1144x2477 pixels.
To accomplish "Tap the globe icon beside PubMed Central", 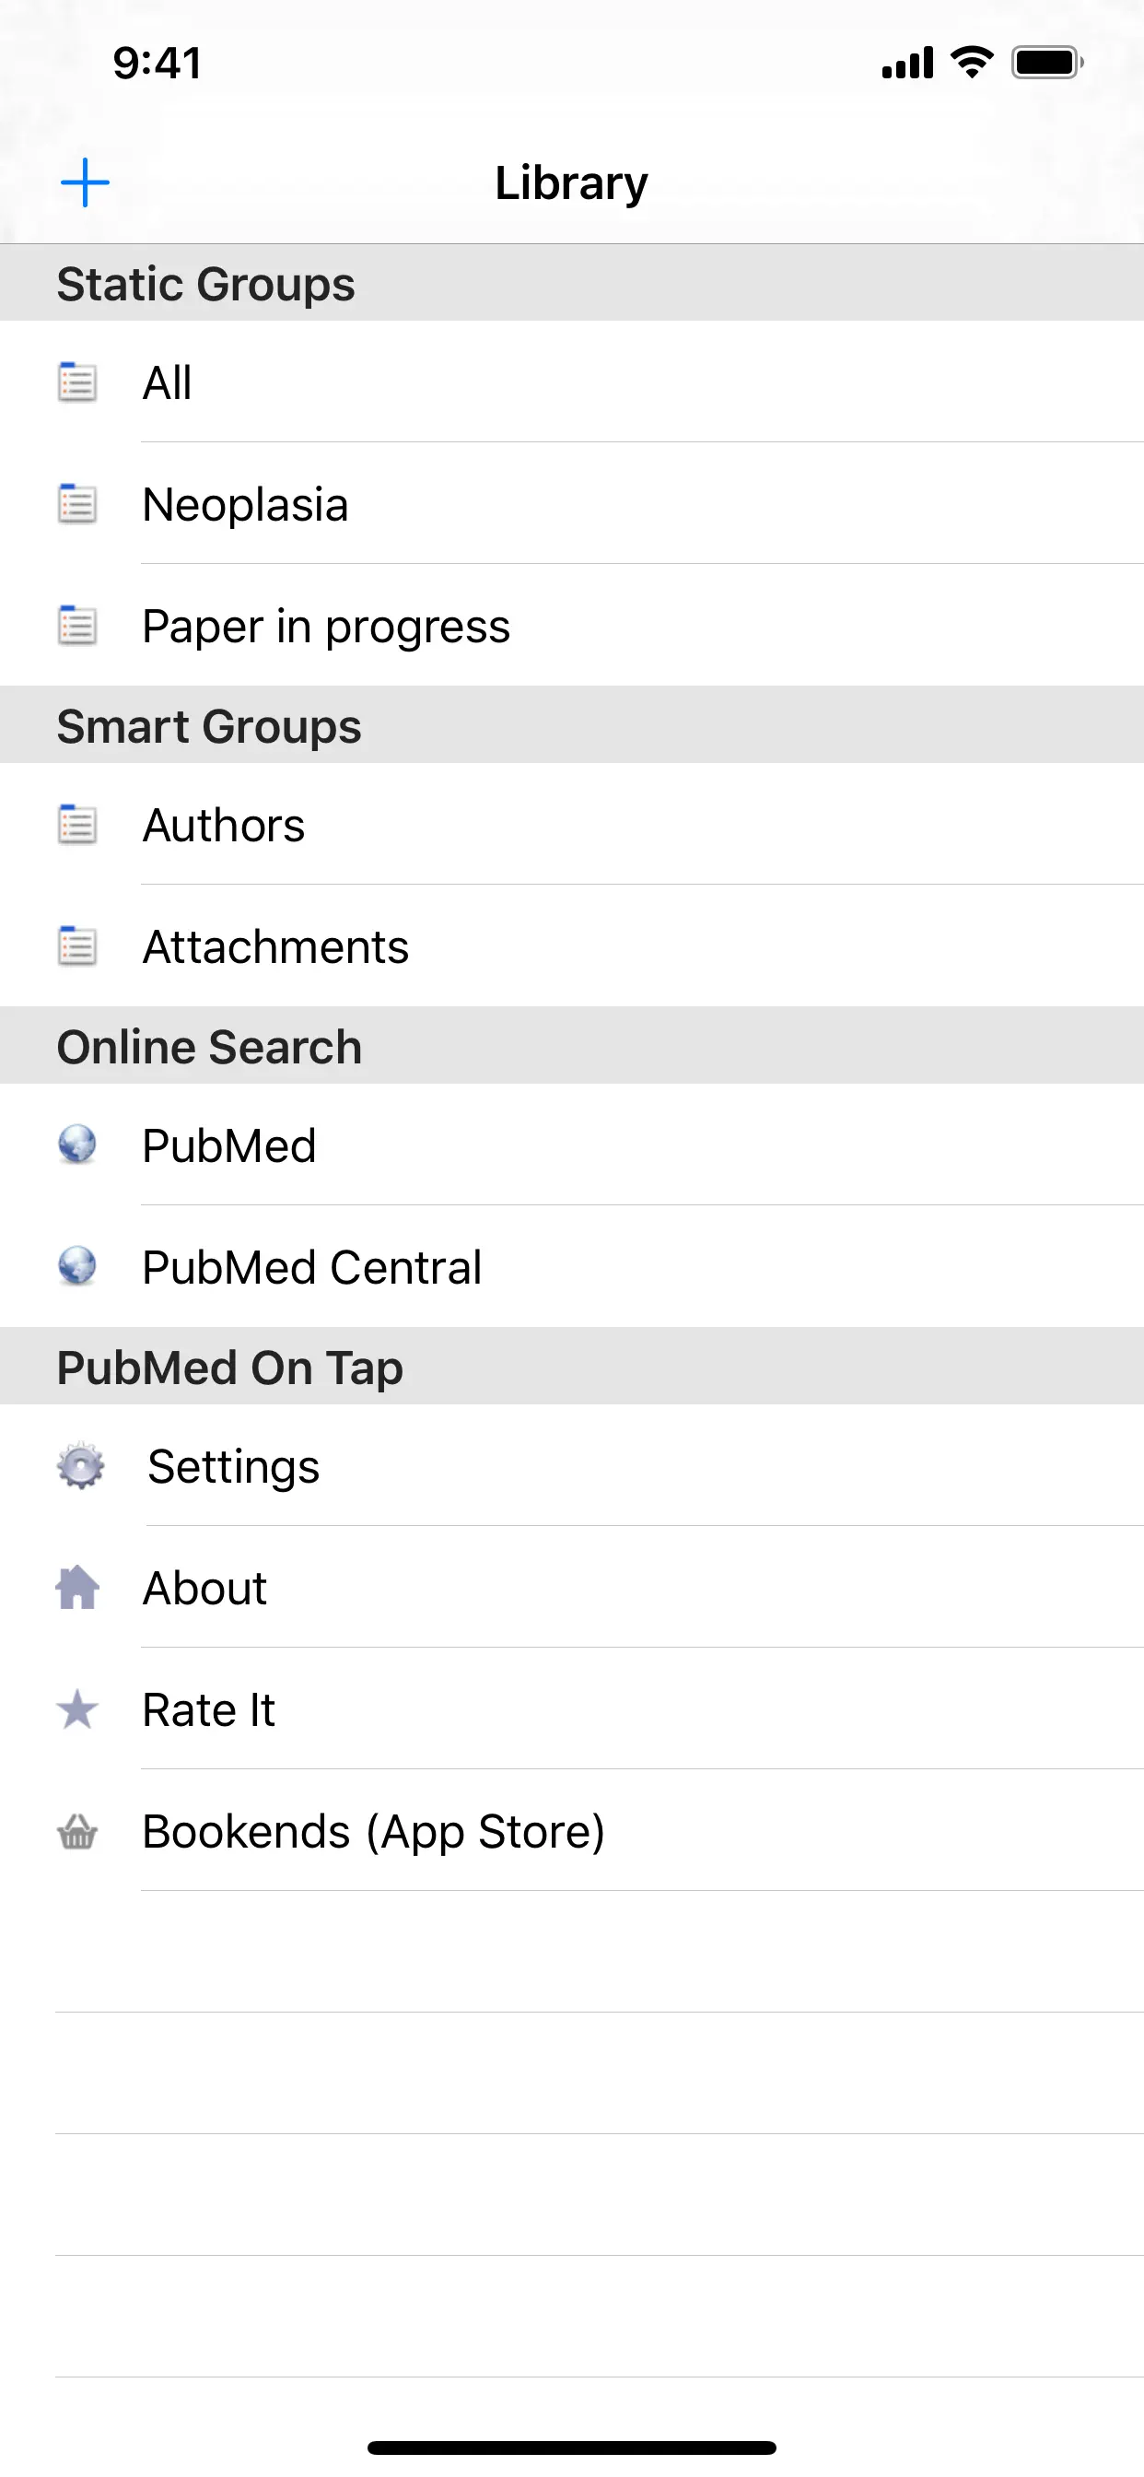I will click(x=76, y=1266).
